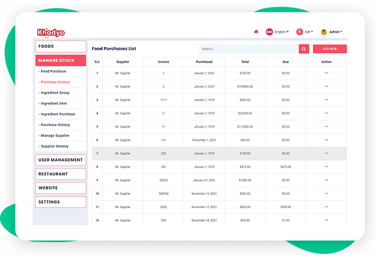380x259 pixels.
Task: Select the $1280.00 total cell
Action: pyautogui.click(x=245, y=180)
